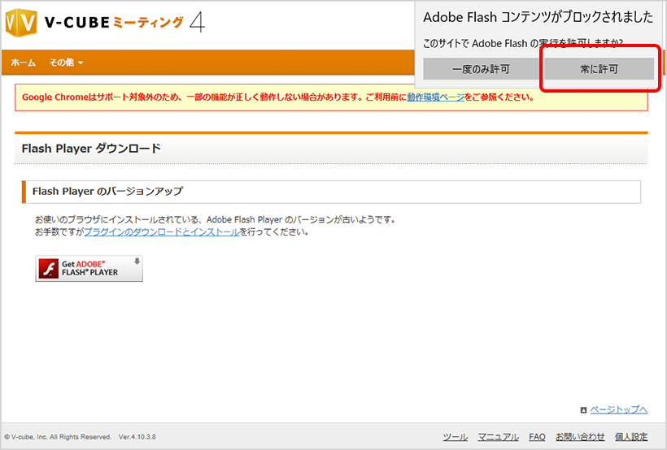Open the マニュアル footer link

click(x=498, y=437)
